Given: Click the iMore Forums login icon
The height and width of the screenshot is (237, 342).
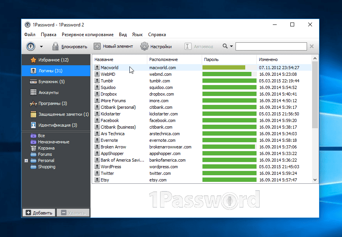Looking at the screenshot, I should pyautogui.click(x=97, y=100).
